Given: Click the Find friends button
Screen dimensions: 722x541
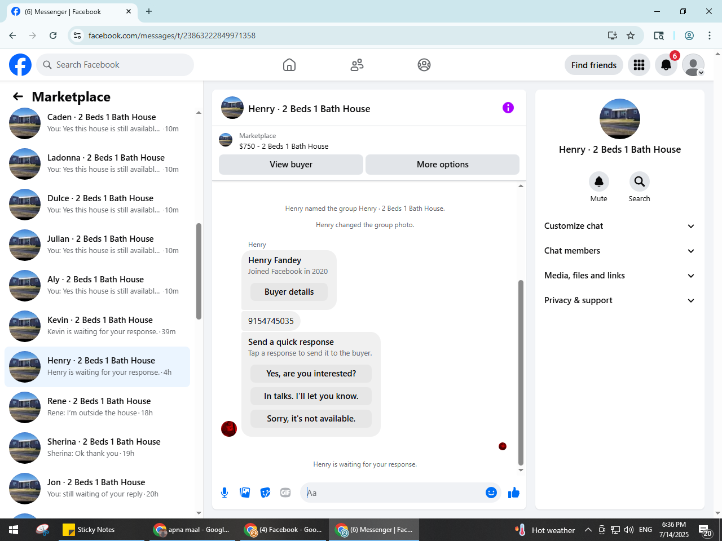Looking at the screenshot, I should [x=594, y=65].
